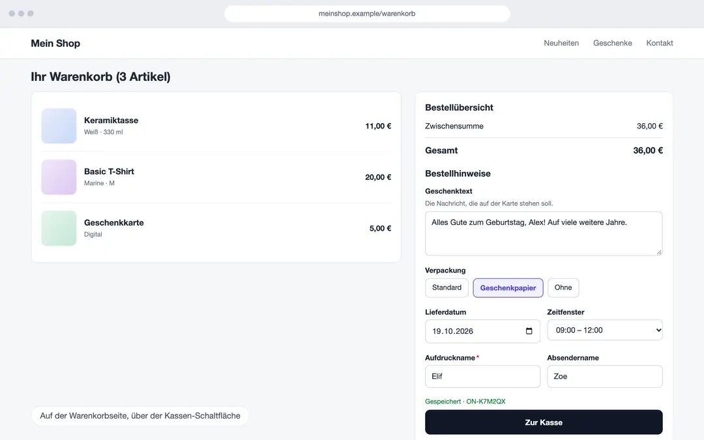This screenshot has width=704, height=440.
Task: Open Geschenke navigation item
Action: 612,43
